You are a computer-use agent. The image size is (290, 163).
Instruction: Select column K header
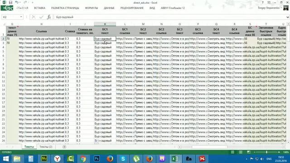coord(105,24)
